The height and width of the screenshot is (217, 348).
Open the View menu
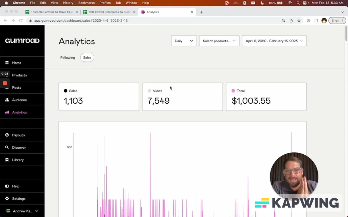(54, 3)
